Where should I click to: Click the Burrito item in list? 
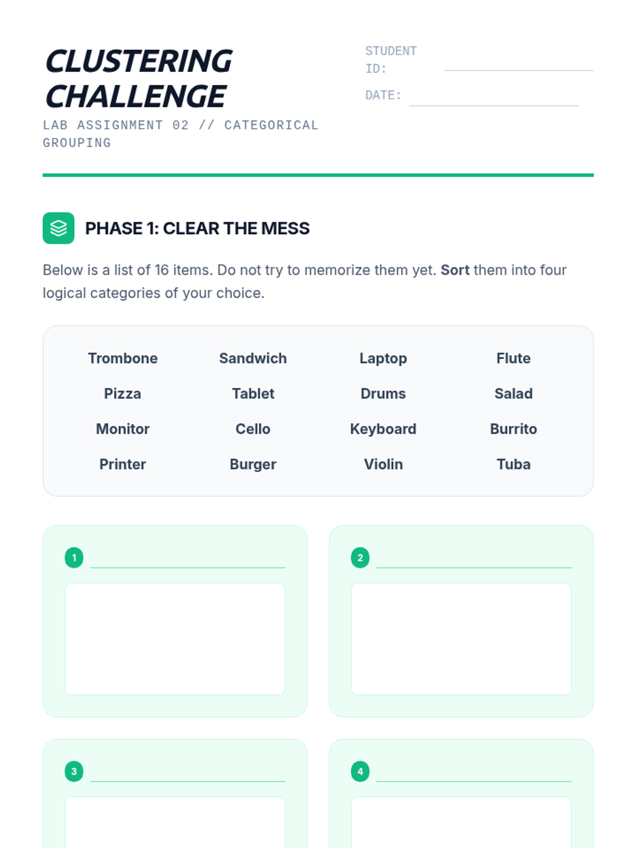pyautogui.click(x=513, y=429)
